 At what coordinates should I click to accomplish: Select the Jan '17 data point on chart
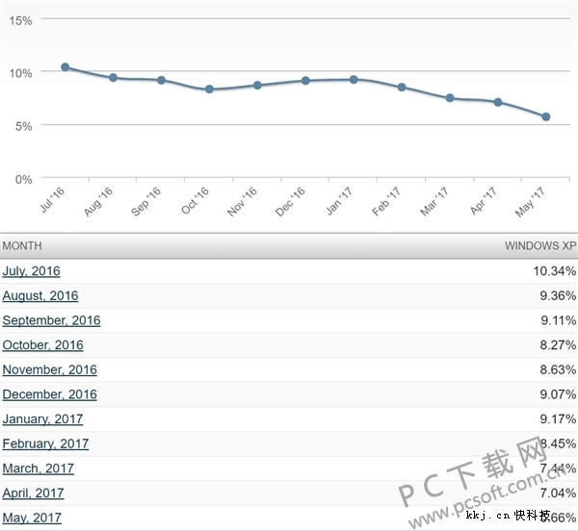[354, 80]
